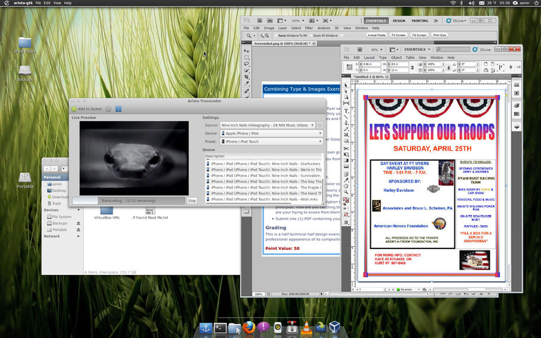Open InDesign ESSENTIALS workspace dropdown

[x=417, y=50]
